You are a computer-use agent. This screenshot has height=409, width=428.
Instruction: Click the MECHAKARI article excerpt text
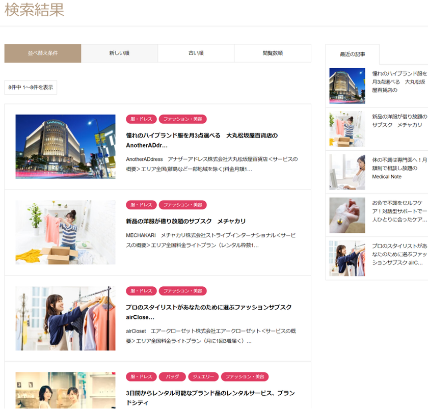click(x=211, y=240)
